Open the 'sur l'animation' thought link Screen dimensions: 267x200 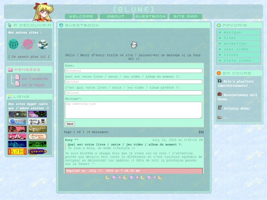[x=35, y=79]
